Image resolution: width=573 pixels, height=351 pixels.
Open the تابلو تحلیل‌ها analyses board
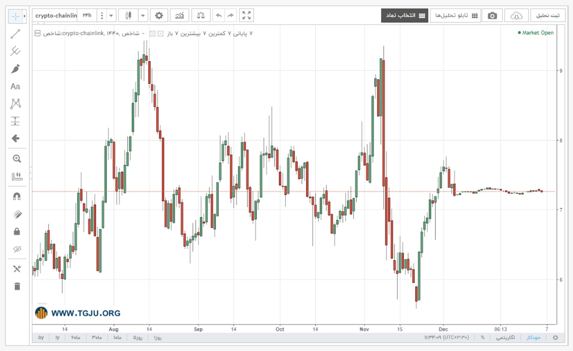[x=456, y=15]
